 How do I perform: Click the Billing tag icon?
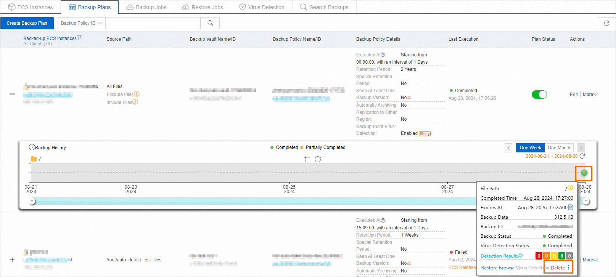pyautogui.click(x=425, y=133)
